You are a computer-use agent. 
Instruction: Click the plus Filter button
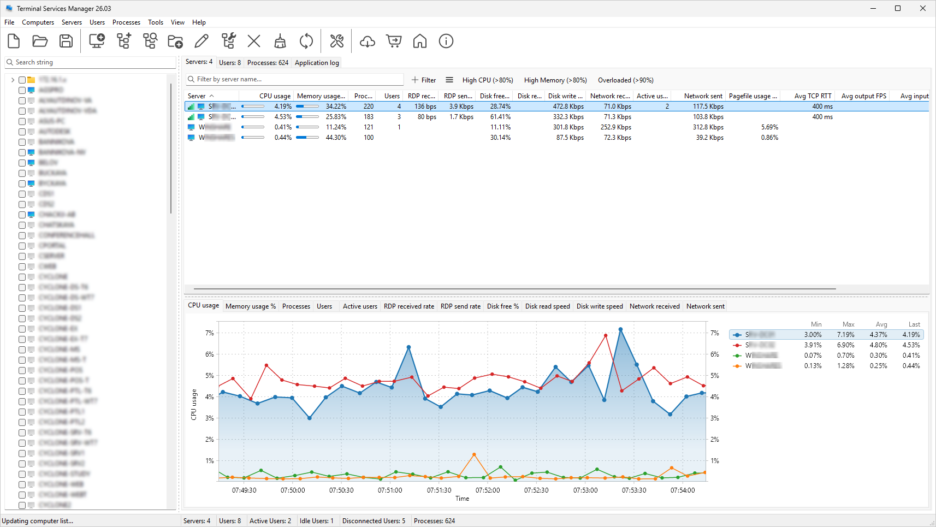424,80
